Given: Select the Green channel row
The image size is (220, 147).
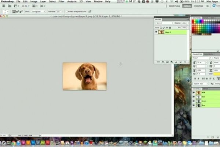Looking at the screenshot, I should pyautogui.click(x=205, y=101).
